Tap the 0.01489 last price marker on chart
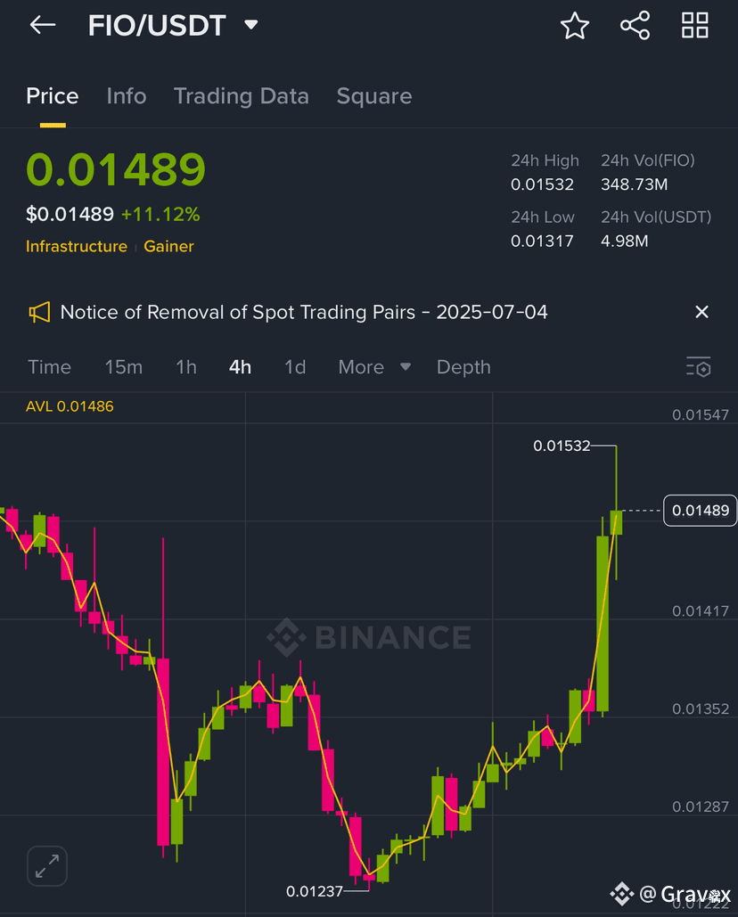738x917 pixels. point(700,511)
